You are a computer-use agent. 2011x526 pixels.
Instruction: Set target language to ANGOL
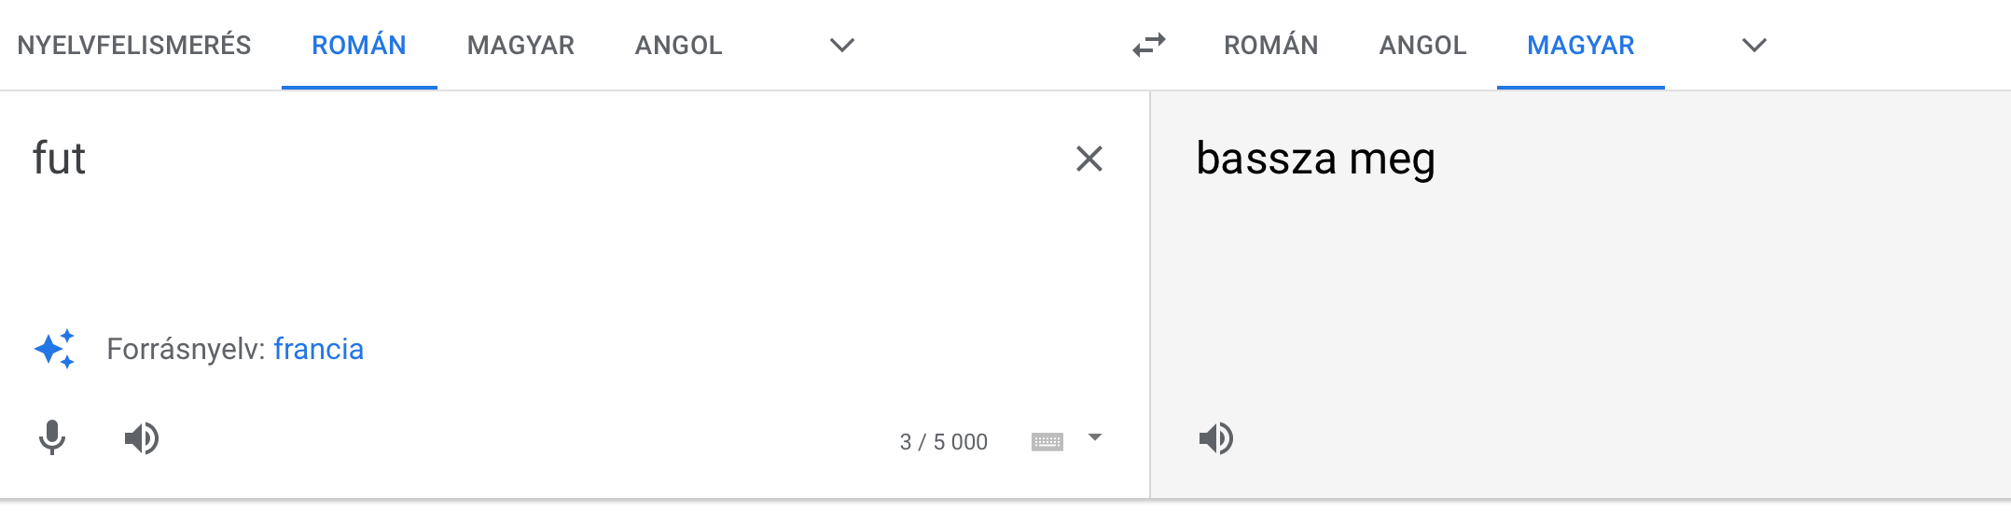1422,45
